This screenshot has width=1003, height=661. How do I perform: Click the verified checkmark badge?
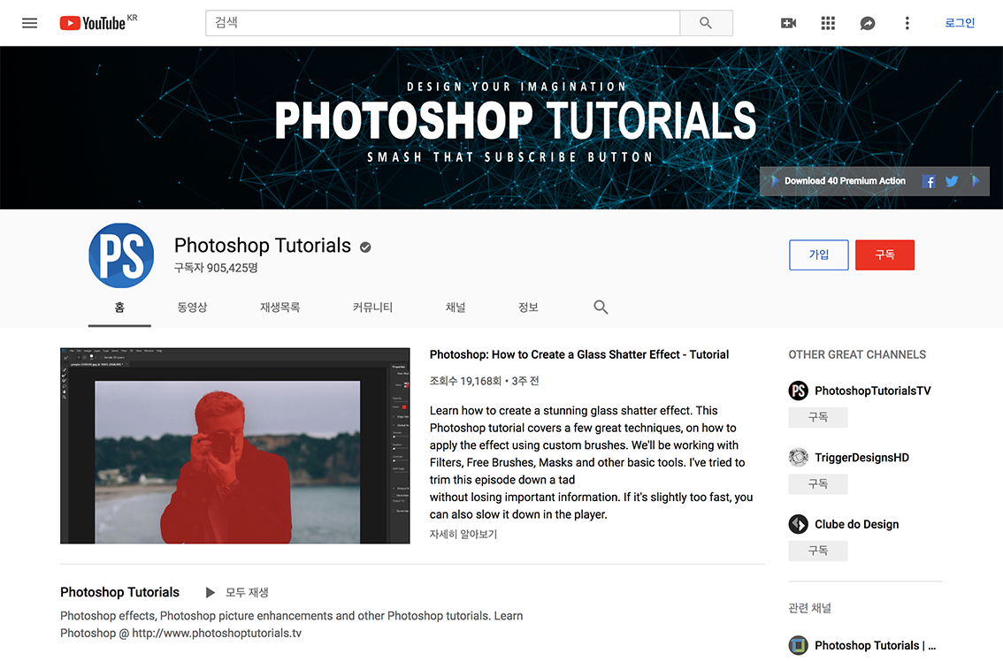pyautogui.click(x=365, y=247)
